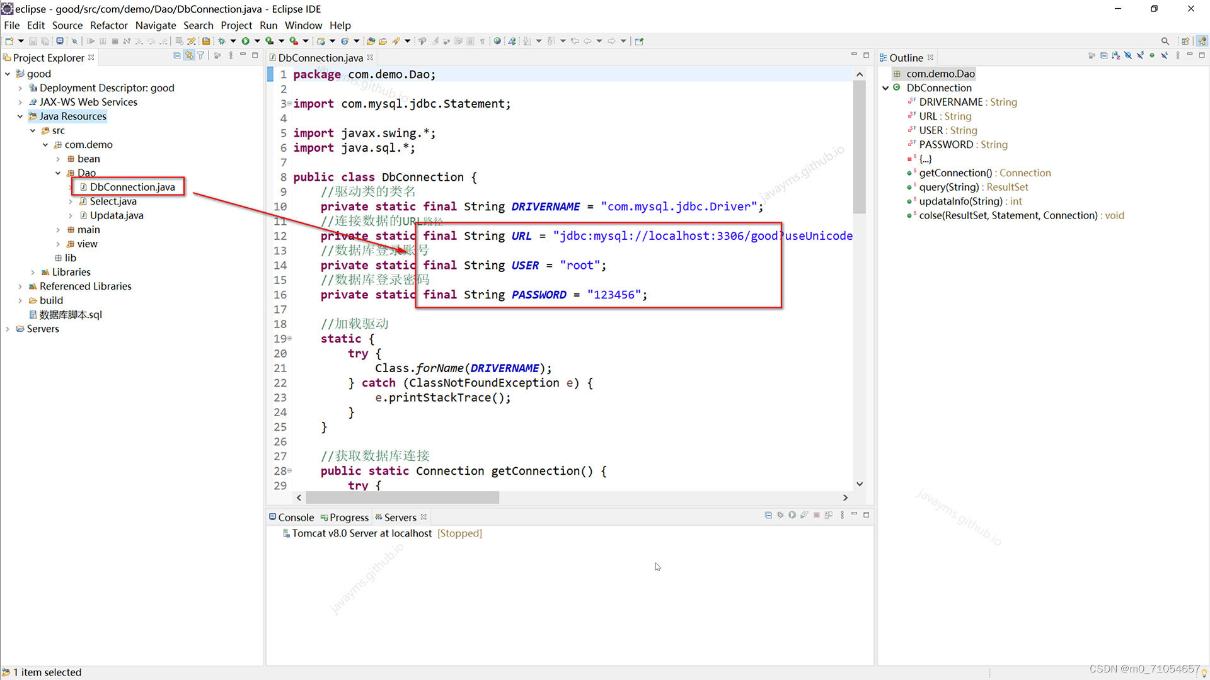Toggle Hide Non-Public Members in Outline

(1152, 56)
